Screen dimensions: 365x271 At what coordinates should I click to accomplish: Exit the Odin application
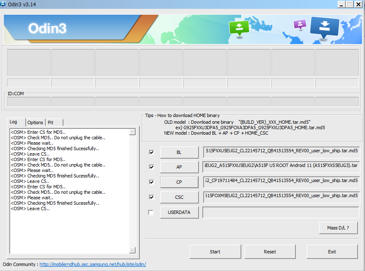point(332,252)
